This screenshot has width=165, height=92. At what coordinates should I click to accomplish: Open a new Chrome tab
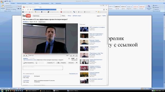point(41,7)
